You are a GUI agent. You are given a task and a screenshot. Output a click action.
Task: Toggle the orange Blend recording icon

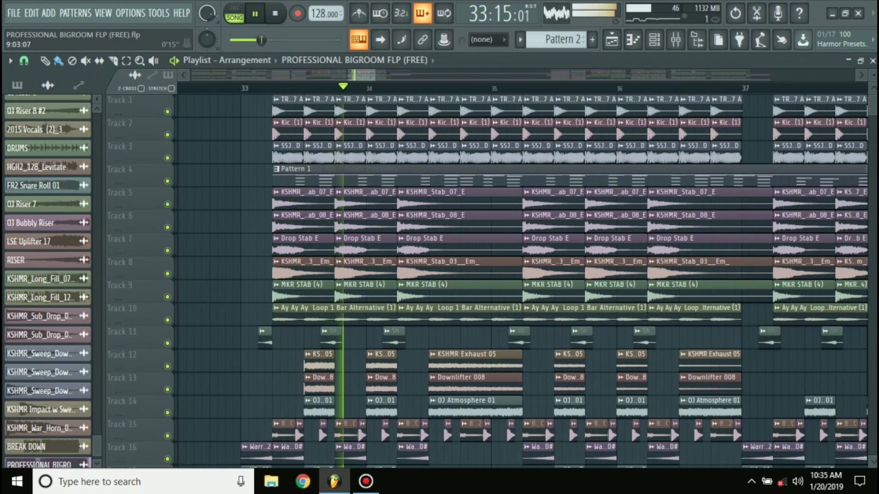tap(422, 13)
